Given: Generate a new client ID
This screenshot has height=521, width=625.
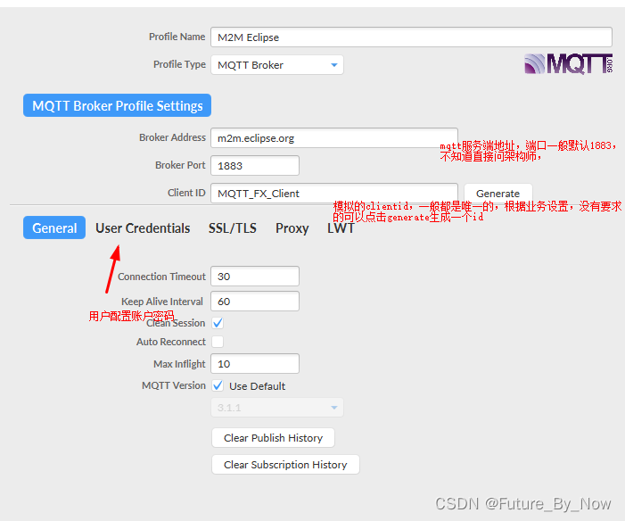Looking at the screenshot, I should (498, 194).
